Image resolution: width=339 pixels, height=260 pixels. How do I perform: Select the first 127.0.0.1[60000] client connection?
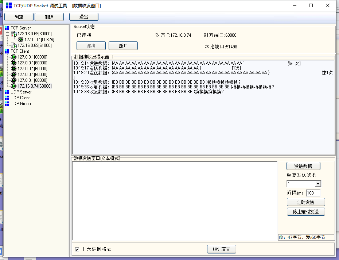tap(13, 57)
